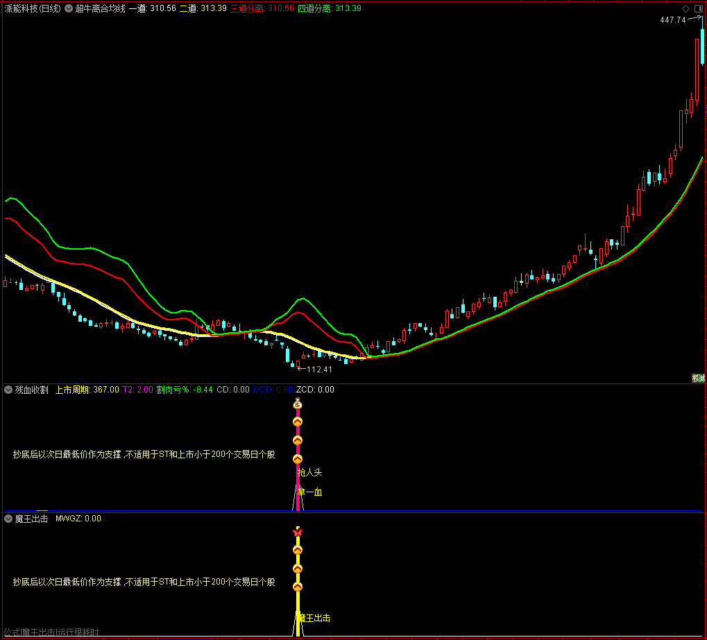Click the lowest up-arrow icon in the 魔王出击 panel
Image resolution: width=707 pixels, height=640 pixels.
(x=298, y=587)
